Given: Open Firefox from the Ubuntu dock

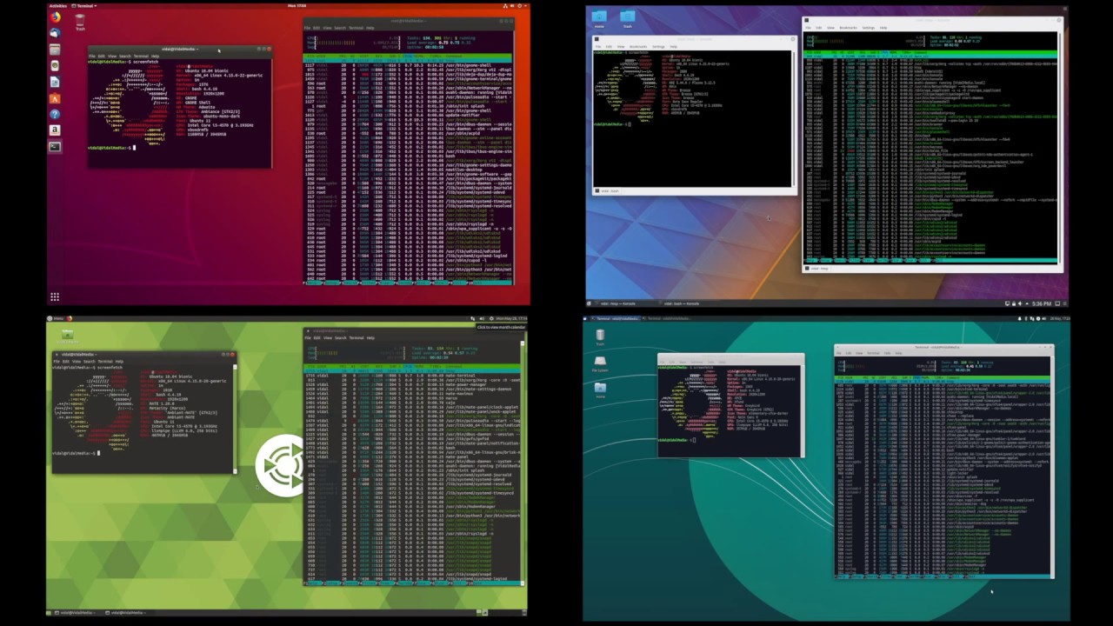Looking at the screenshot, I should 55,17.
